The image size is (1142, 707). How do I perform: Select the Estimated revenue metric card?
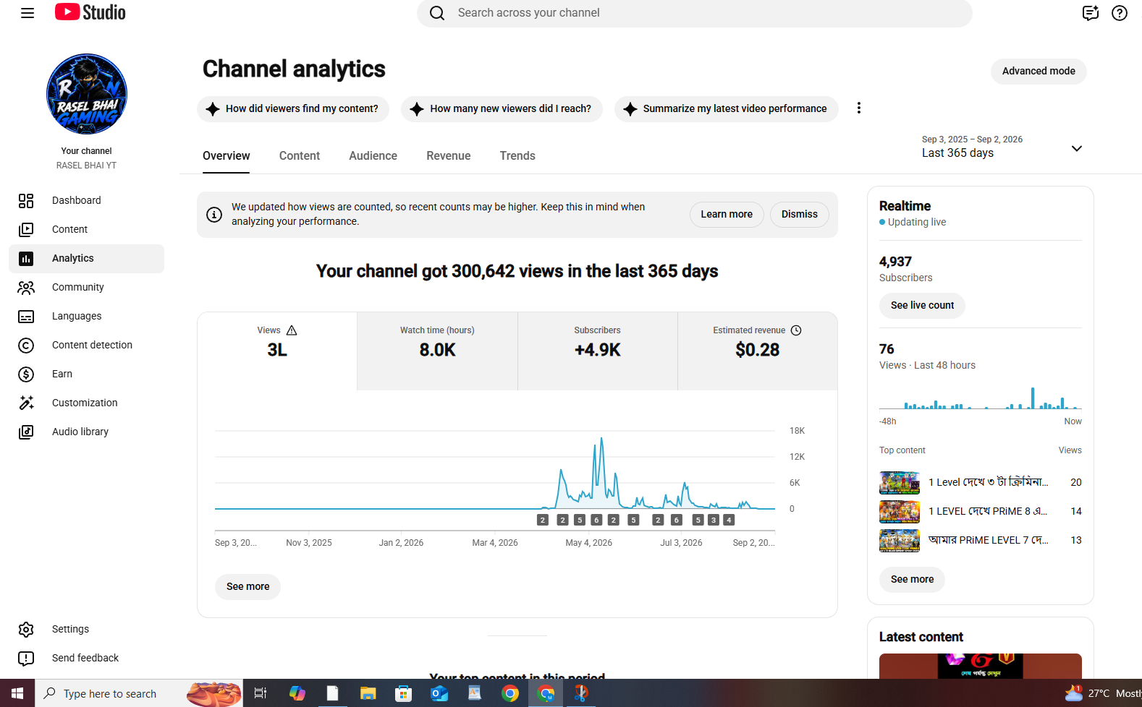tap(758, 351)
